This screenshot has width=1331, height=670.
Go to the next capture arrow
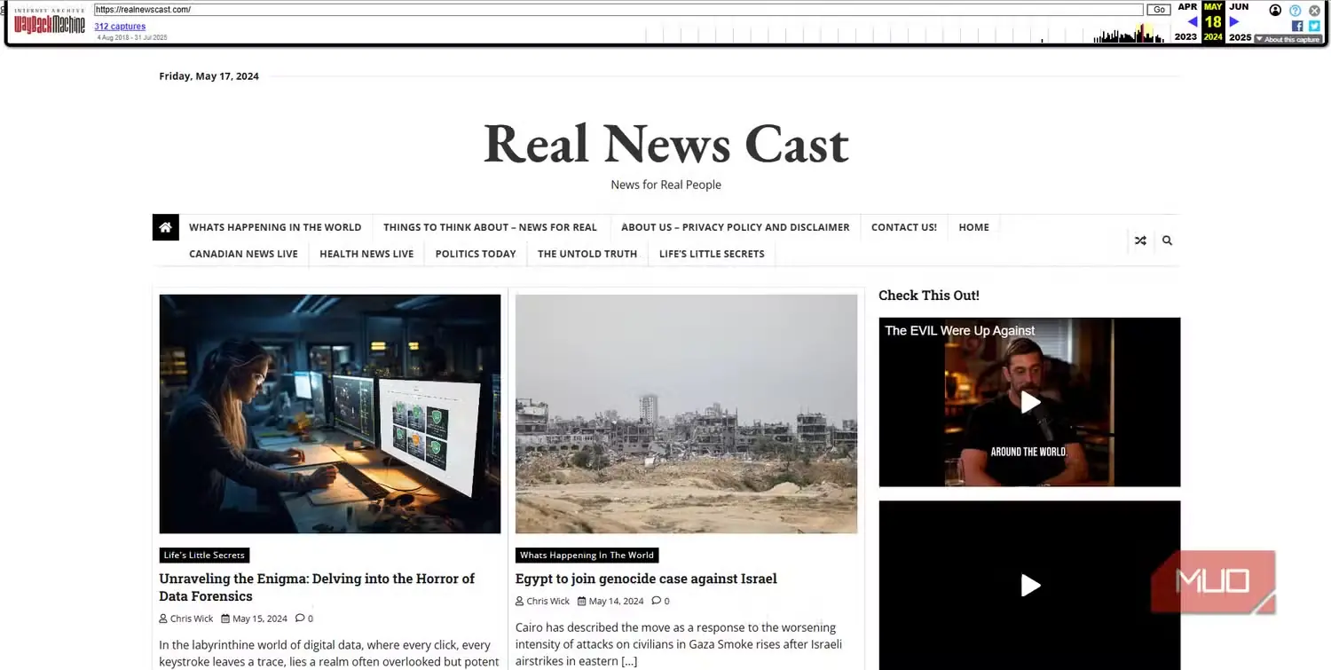(x=1234, y=21)
